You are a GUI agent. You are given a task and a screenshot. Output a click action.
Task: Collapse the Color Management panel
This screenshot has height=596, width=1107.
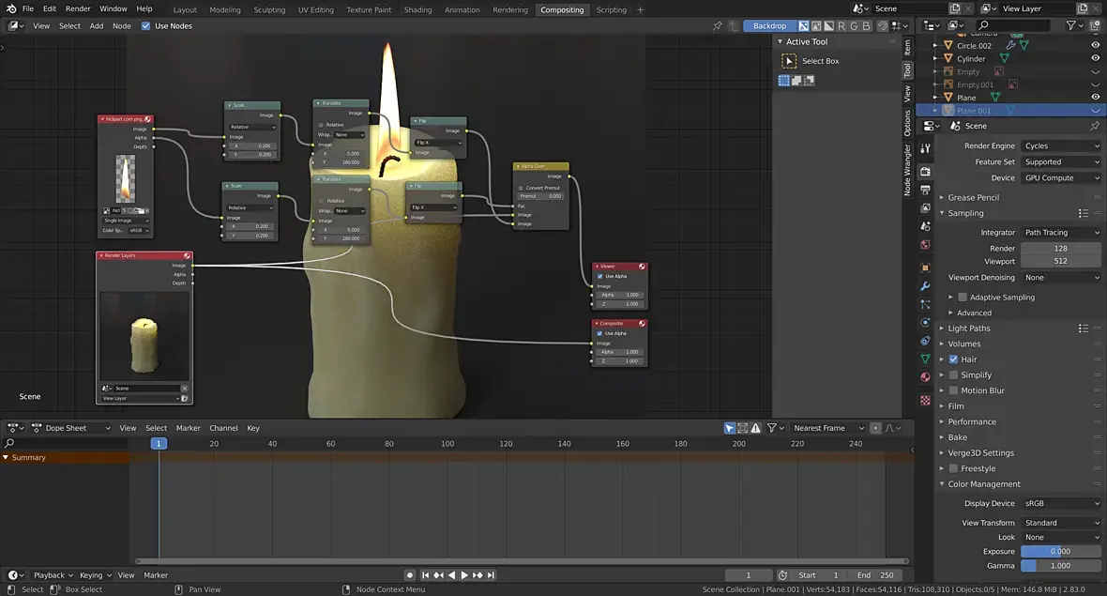[x=983, y=484]
